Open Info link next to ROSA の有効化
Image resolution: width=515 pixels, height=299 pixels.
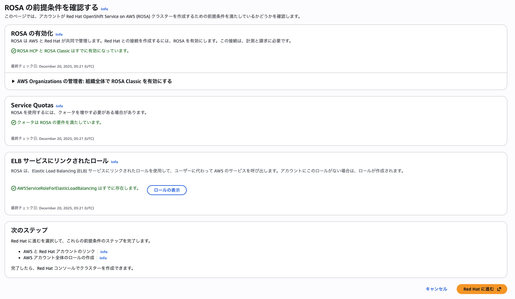coord(59,34)
